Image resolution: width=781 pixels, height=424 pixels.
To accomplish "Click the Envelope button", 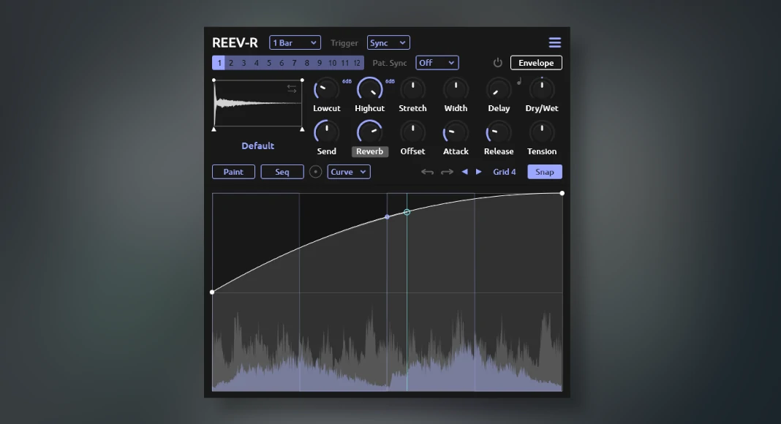I will tap(536, 63).
